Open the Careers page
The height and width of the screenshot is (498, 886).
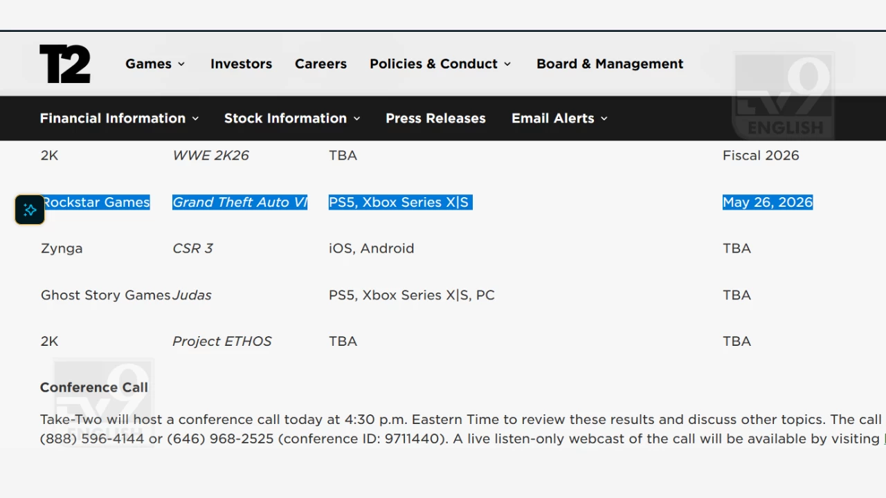click(x=320, y=64)
